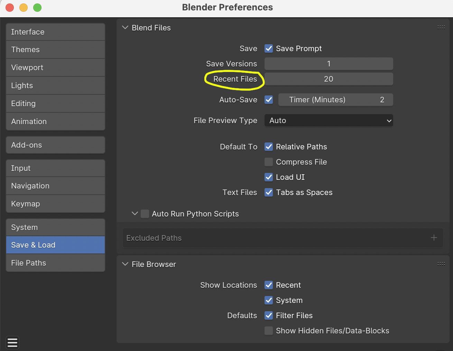The width and height of the screenshot is (453, 351).
Task: Disable the Auto-Save checkbox
Action: coord(269,100)
